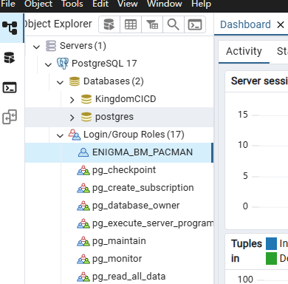Select the KingdomCICD database name
The image size is (288, 284).
tap(126, 99)
